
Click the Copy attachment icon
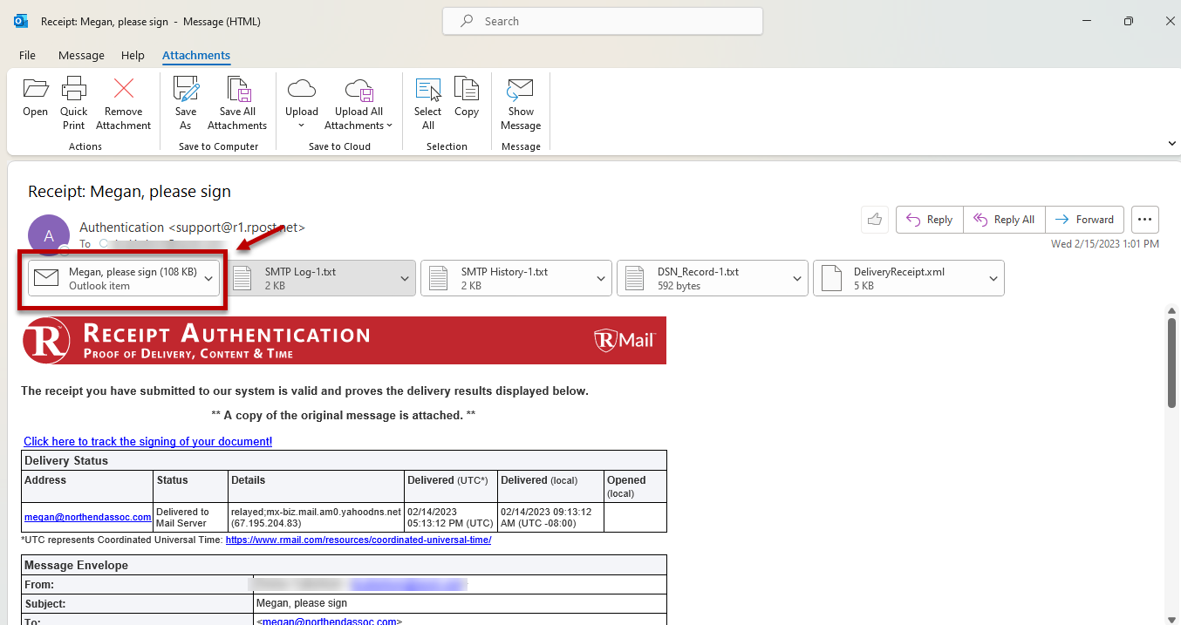tap(467, 89)
